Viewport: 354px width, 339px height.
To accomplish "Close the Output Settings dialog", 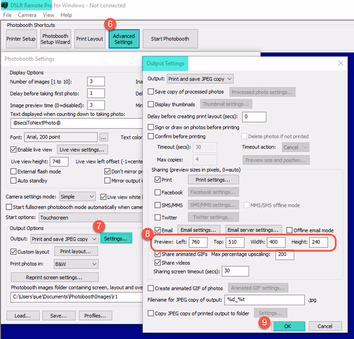I will point(341,63).
